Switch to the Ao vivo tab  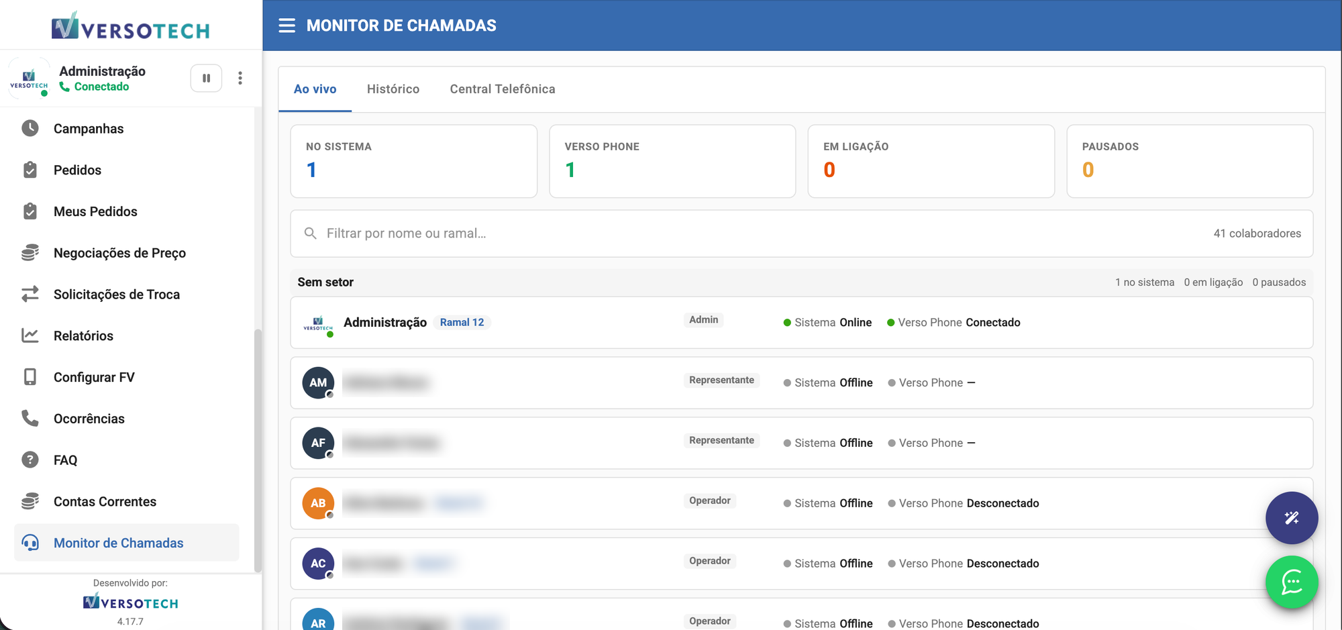315,89
